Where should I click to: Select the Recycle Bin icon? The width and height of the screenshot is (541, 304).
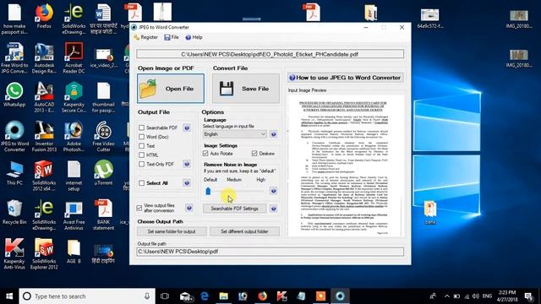(x=14, y=212)
